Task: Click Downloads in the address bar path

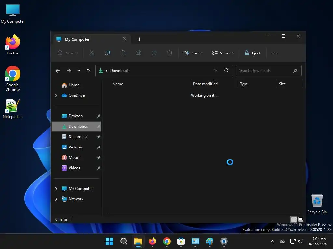Action: (x=120, y=71)
